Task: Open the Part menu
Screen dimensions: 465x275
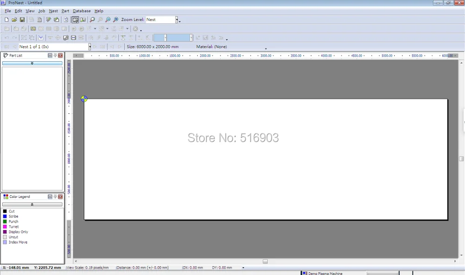Action: (x=65, y=11)
